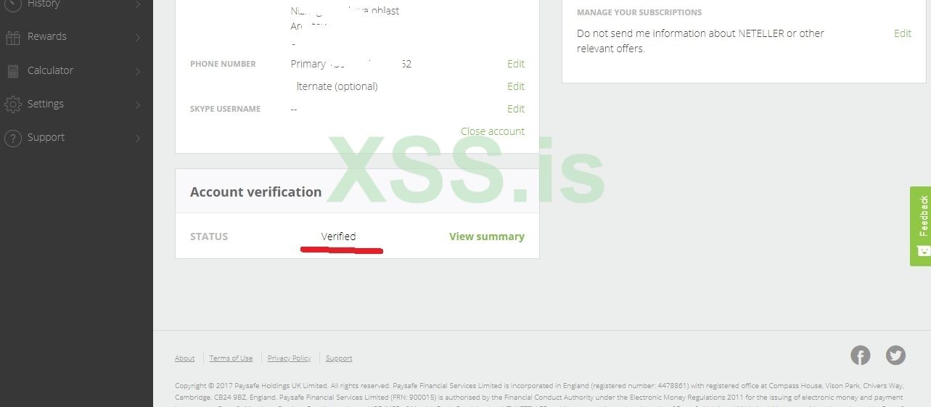
Task: Select the Calculator sidebar menu item
Action: (x=76, y=71)
